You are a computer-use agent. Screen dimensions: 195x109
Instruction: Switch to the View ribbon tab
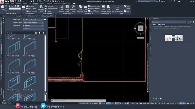30,4
